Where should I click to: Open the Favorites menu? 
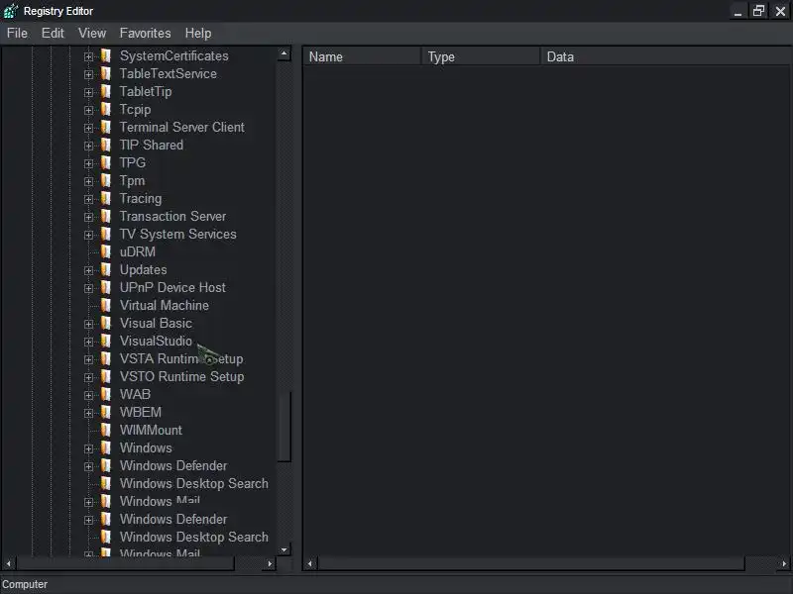(145, 34)
